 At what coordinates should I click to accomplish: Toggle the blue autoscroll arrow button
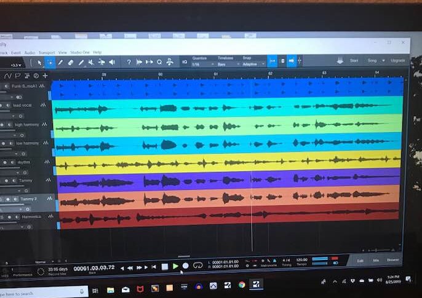pyautogui.click(x=292, y=61)
